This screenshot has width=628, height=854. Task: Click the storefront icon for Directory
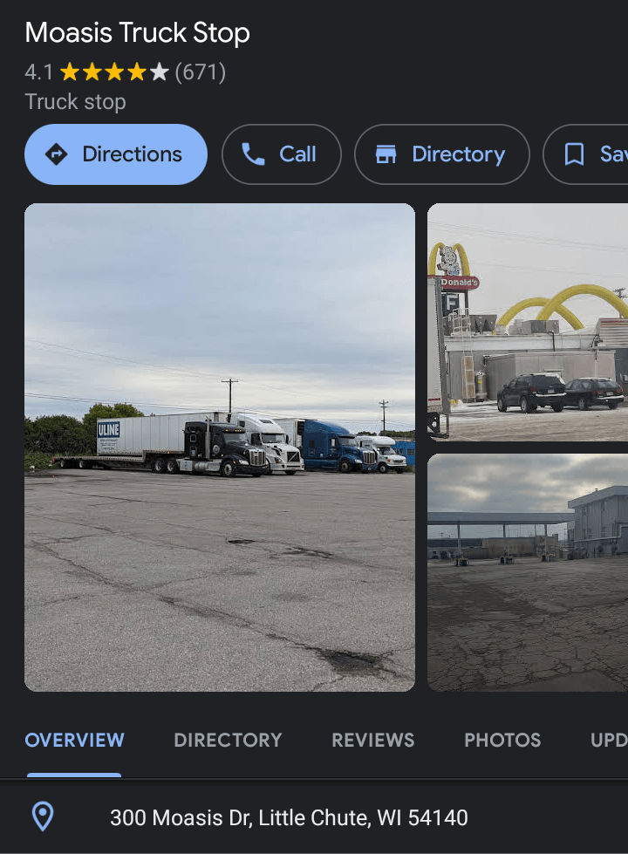coord(386,154)
